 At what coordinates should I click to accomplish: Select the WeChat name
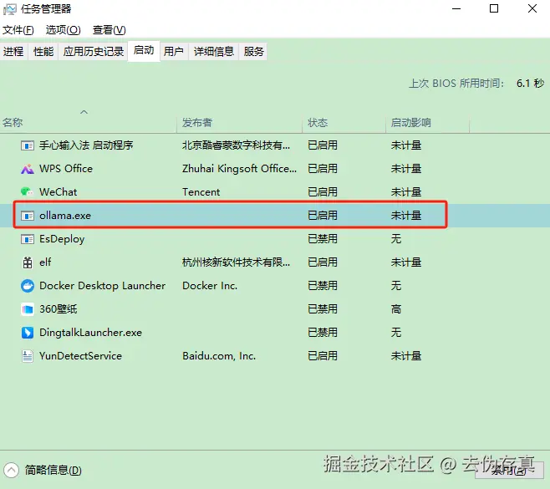click(x=58, y=192)
